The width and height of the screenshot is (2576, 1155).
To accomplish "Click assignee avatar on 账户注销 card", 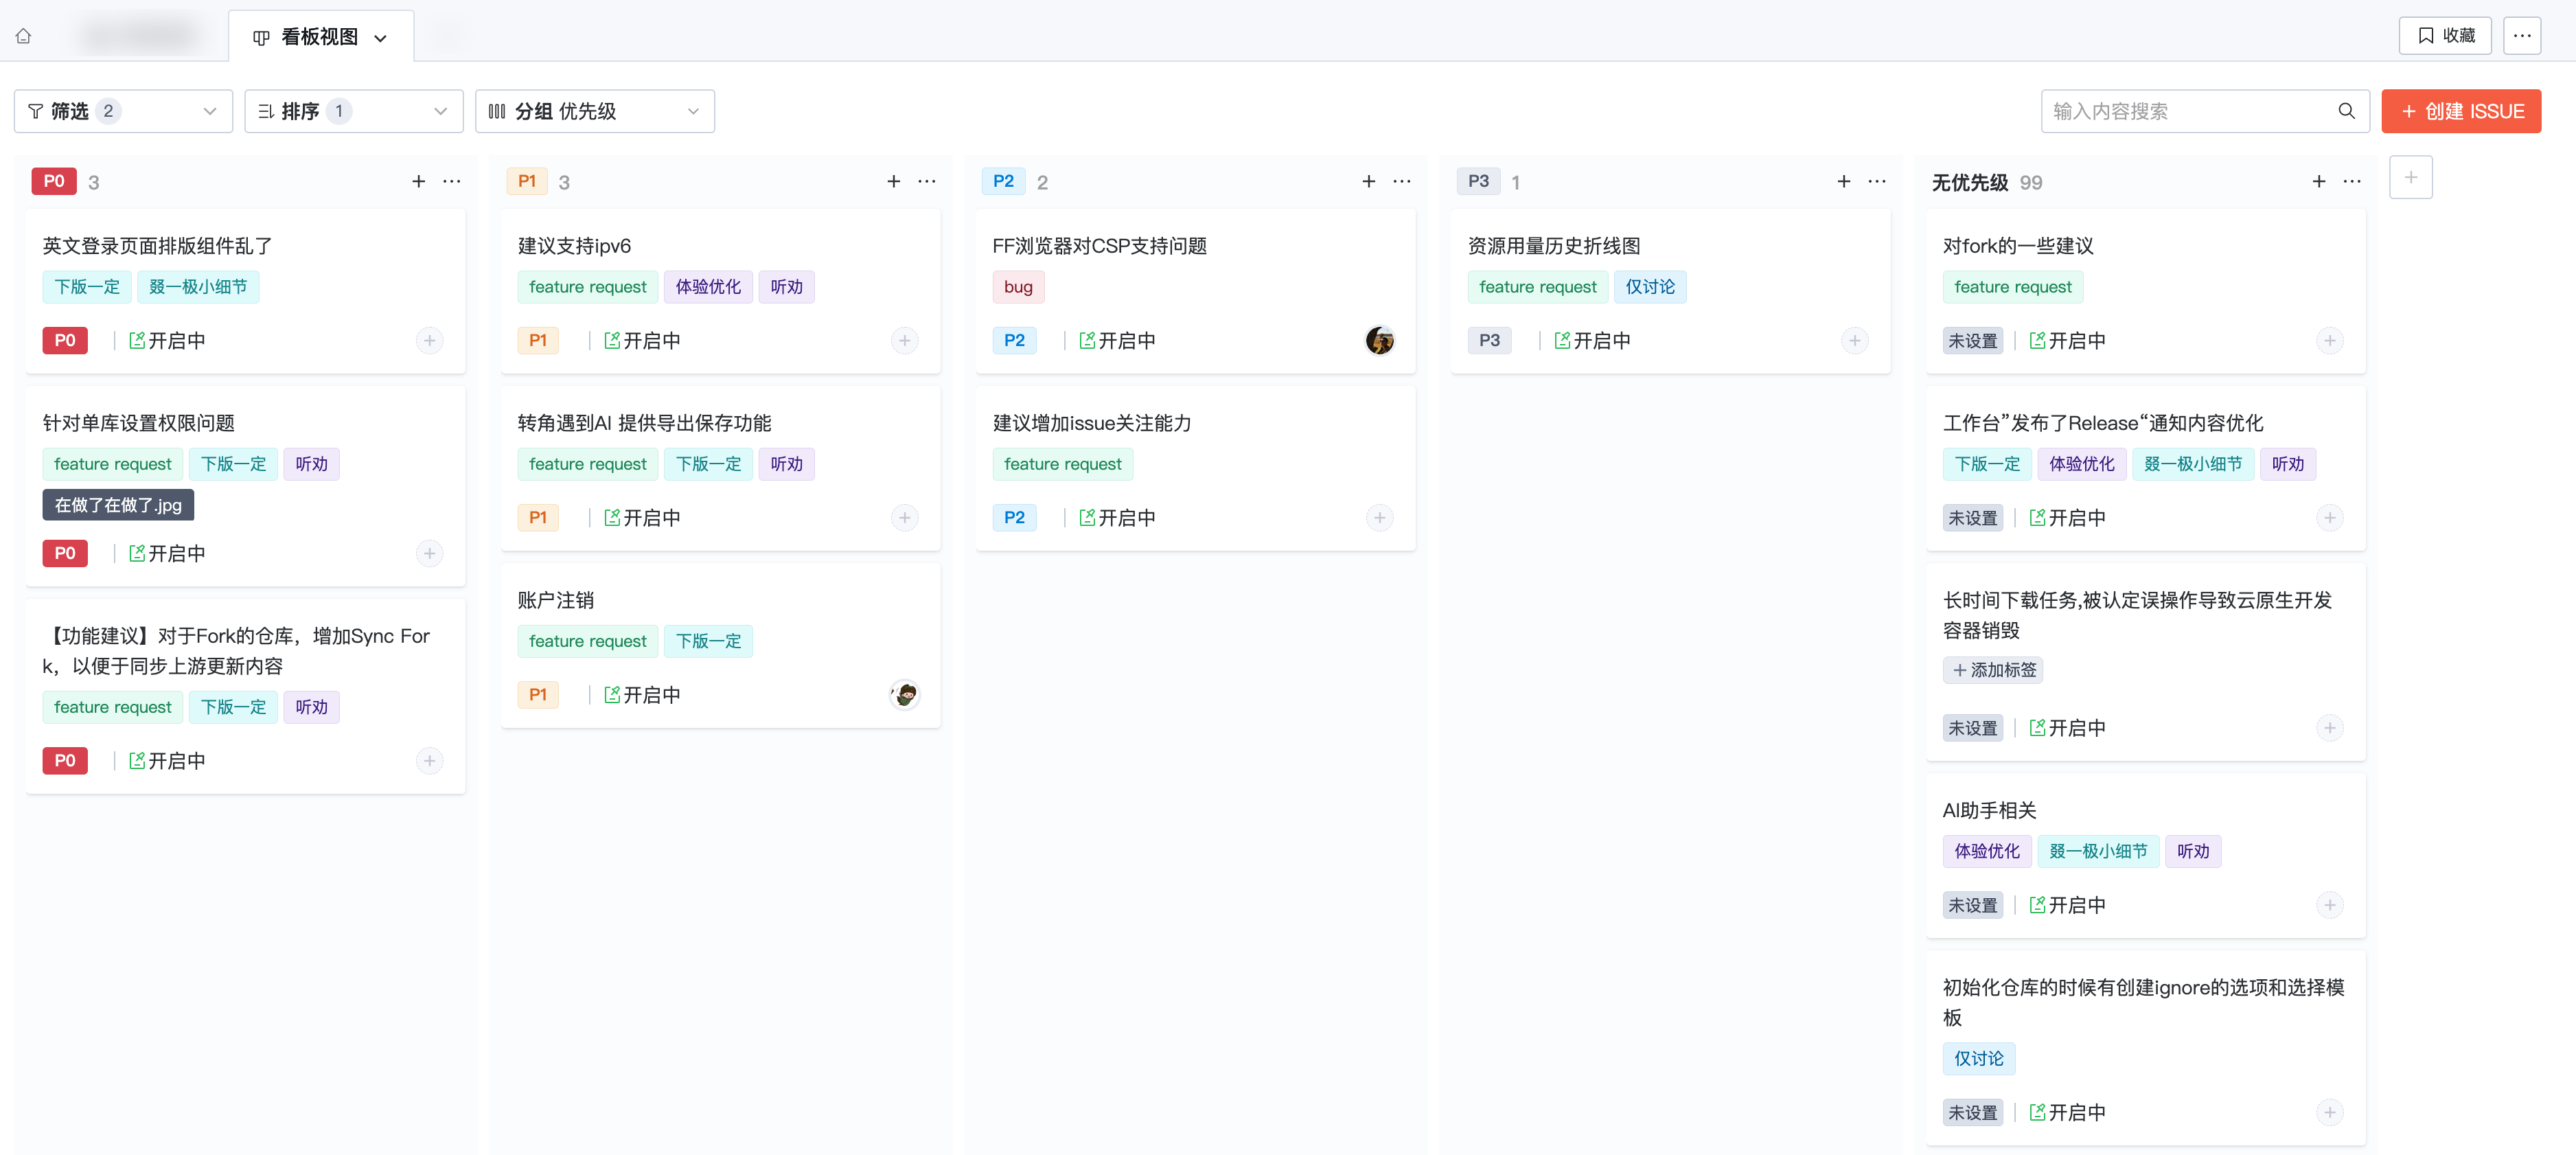I will [x=904, y=695].
